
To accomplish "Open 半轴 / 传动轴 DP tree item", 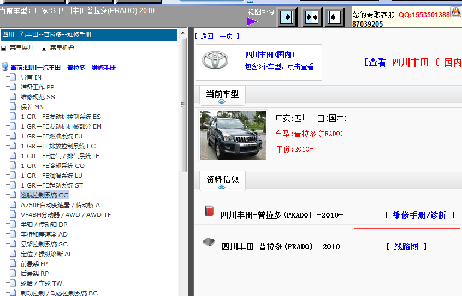I will [x=44, y=225].
